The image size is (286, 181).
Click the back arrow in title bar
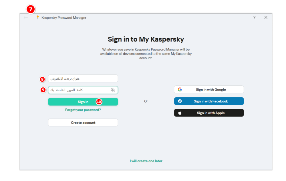tap(26, 17)
